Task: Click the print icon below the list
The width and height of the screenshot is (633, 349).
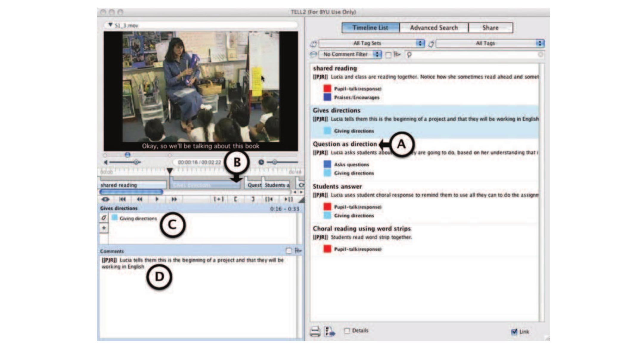Action: pyautogui.click(x=315, y=331)
